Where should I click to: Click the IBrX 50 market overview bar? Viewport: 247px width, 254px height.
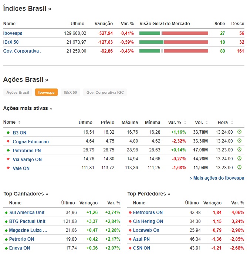174,42
